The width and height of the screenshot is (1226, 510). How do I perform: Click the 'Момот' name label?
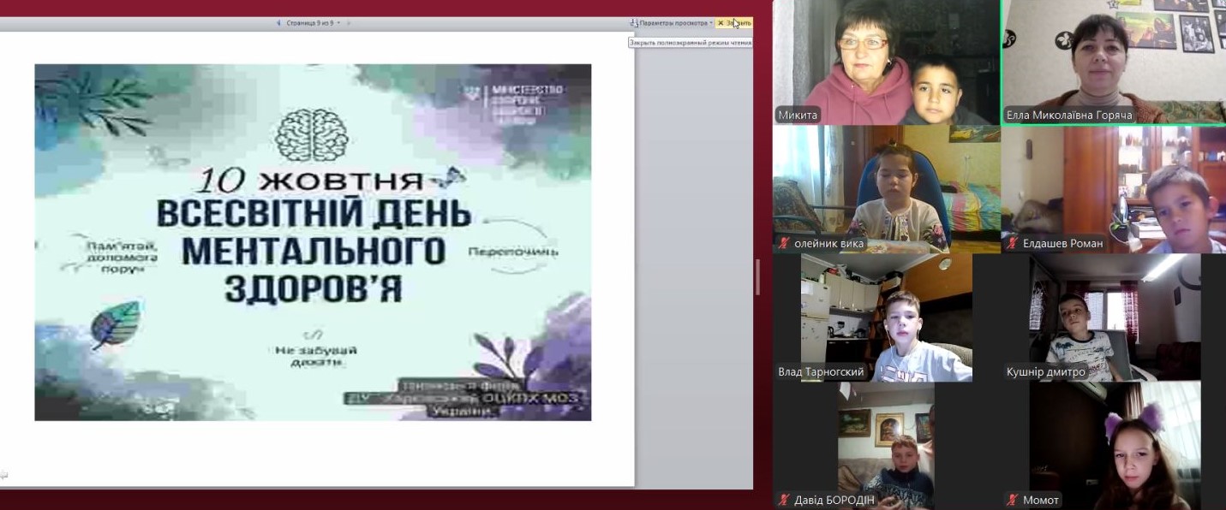pyautogui.click(x=1041, y=500)
